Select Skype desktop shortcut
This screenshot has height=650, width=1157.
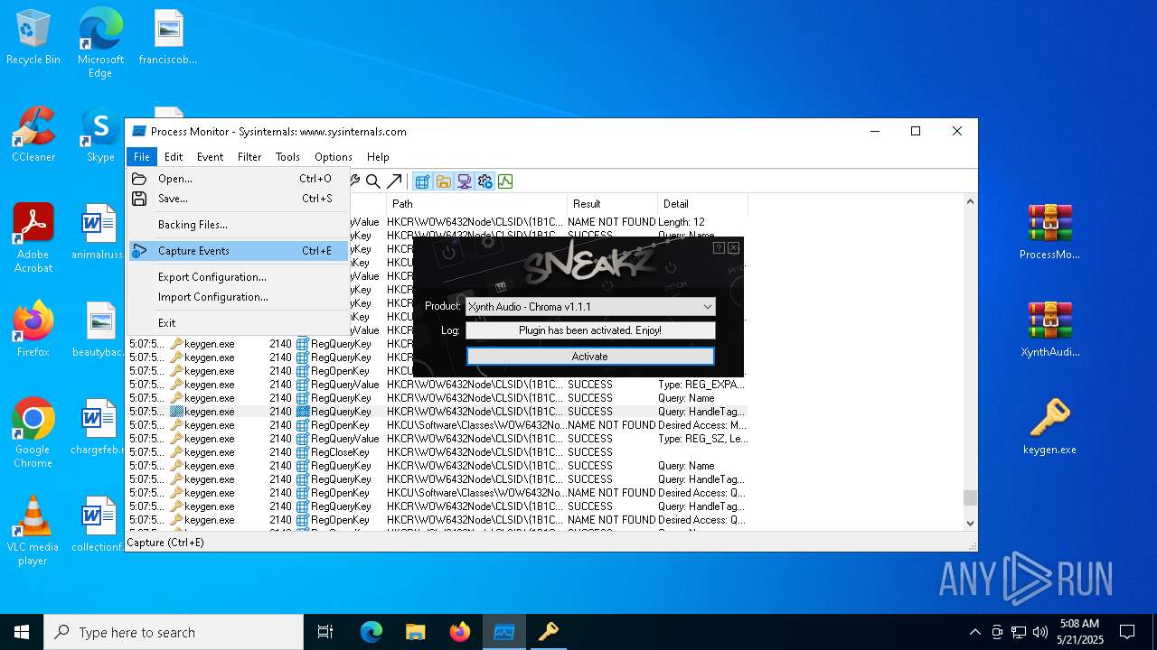pyautogui.click(x=100, y=135)
